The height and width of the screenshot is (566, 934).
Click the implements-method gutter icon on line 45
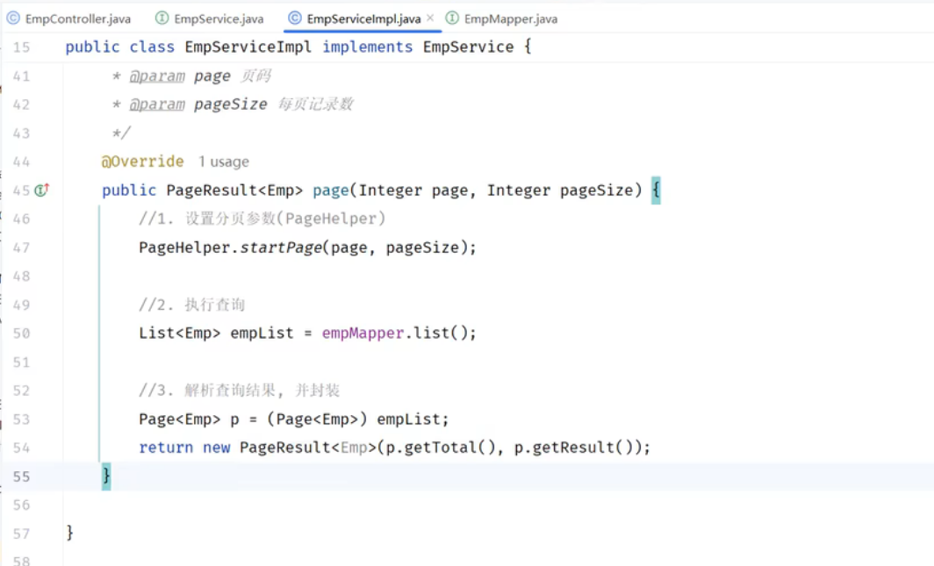[41, 190]
